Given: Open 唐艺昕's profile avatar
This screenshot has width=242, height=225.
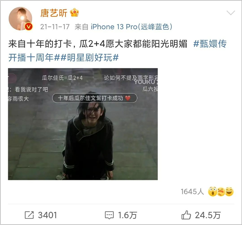Looking at the screenshot, I should 20,19.
